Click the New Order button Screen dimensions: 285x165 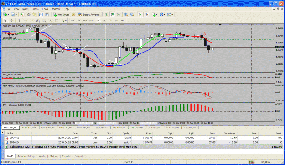tap(61, 15)
